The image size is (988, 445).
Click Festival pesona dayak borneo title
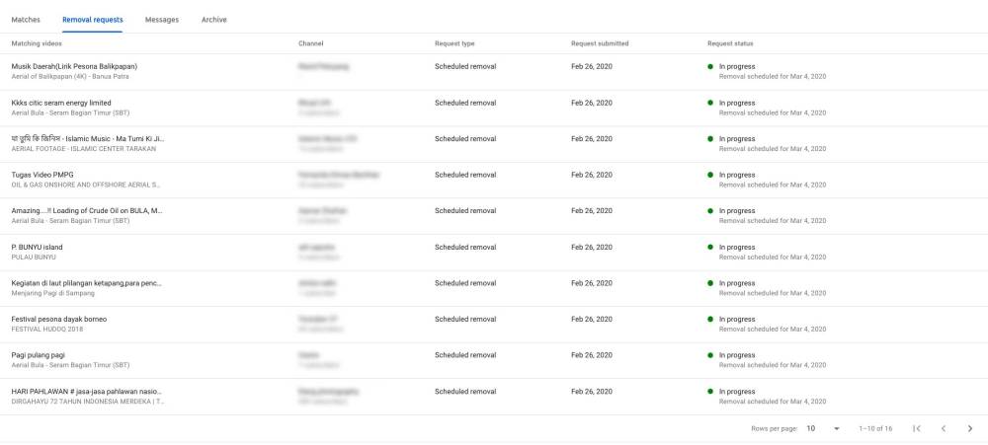coord(59,319)
